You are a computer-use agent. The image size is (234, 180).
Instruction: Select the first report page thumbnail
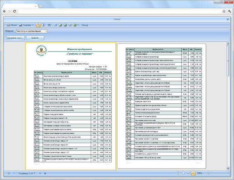71,106
